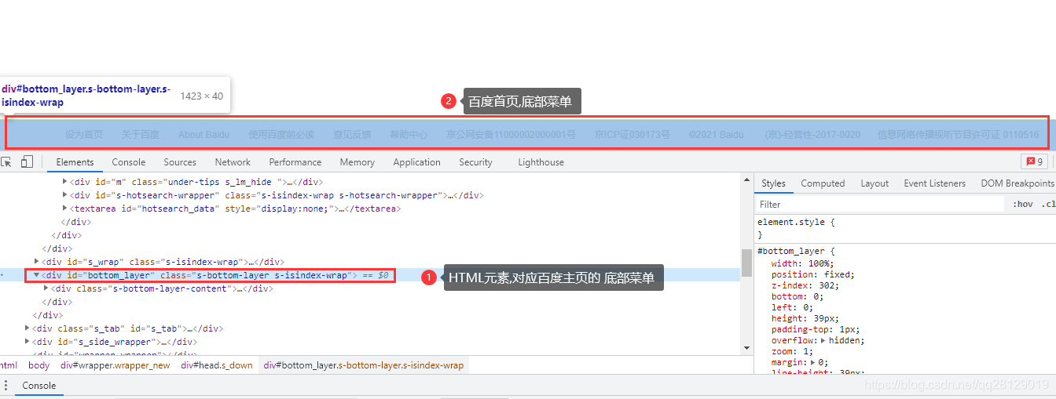Go to the Memory tab
Screen dimensions: 1056x399
[357, 162]
